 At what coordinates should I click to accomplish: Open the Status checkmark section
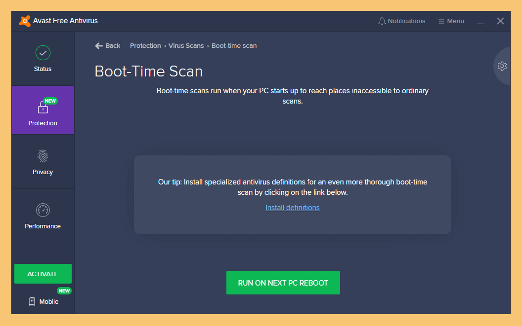[43, 59]
